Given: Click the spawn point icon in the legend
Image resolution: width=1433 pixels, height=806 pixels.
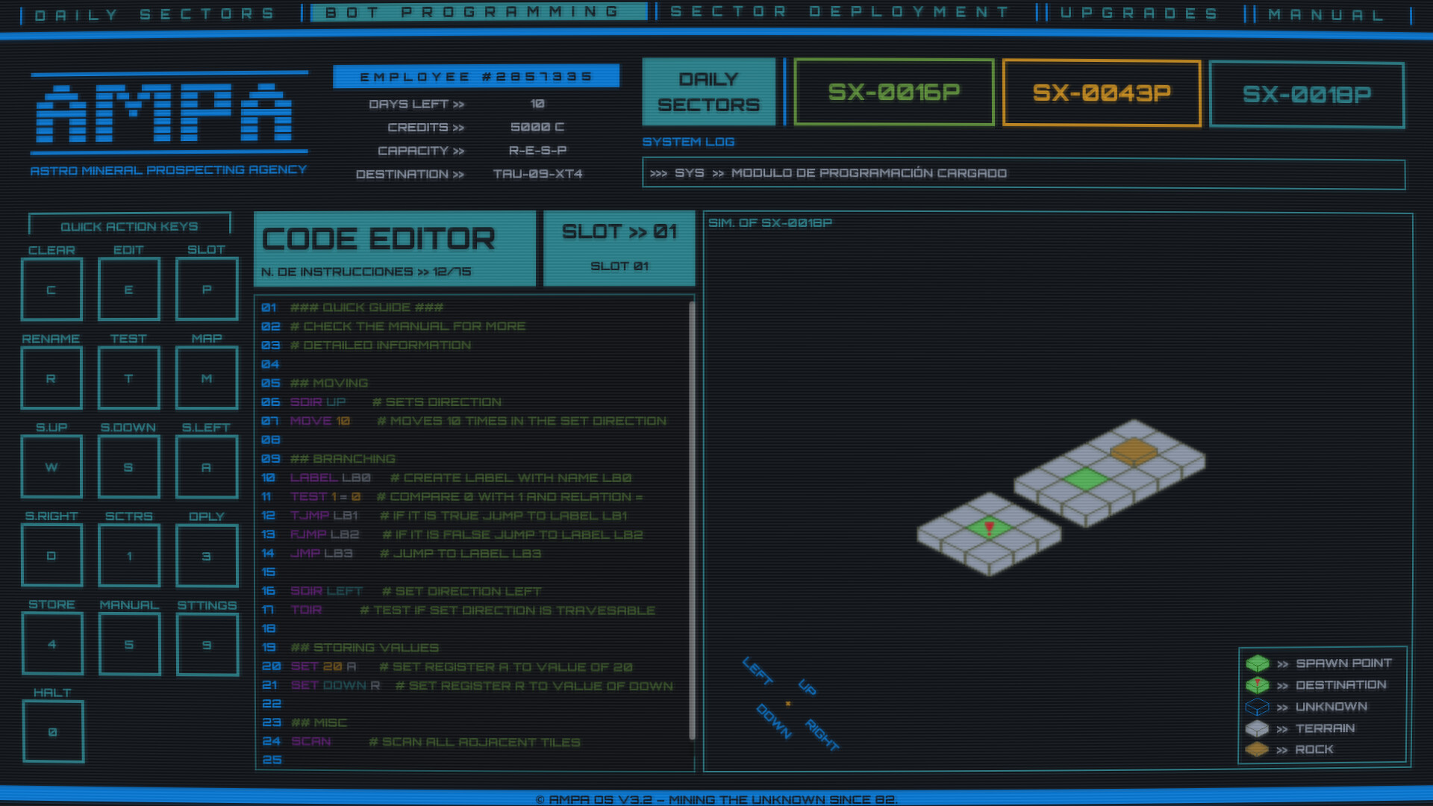Looking at the screenshot, I should click(x=1258, y=663).
